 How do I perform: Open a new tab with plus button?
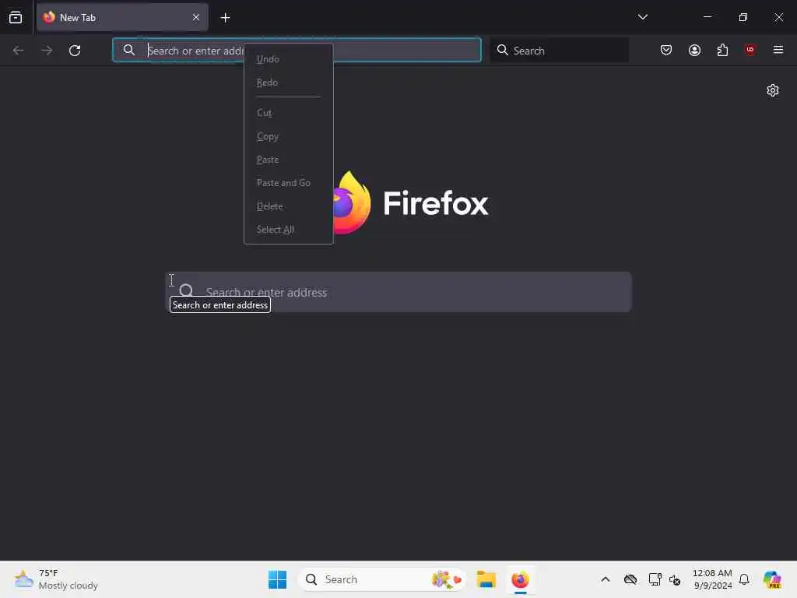pos(225,18)
